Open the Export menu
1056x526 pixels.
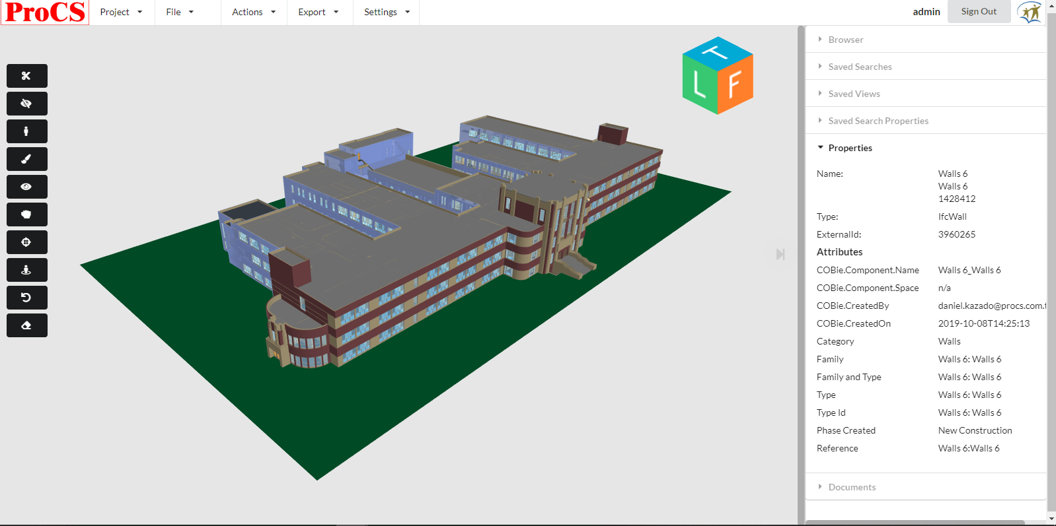[318, 12]
